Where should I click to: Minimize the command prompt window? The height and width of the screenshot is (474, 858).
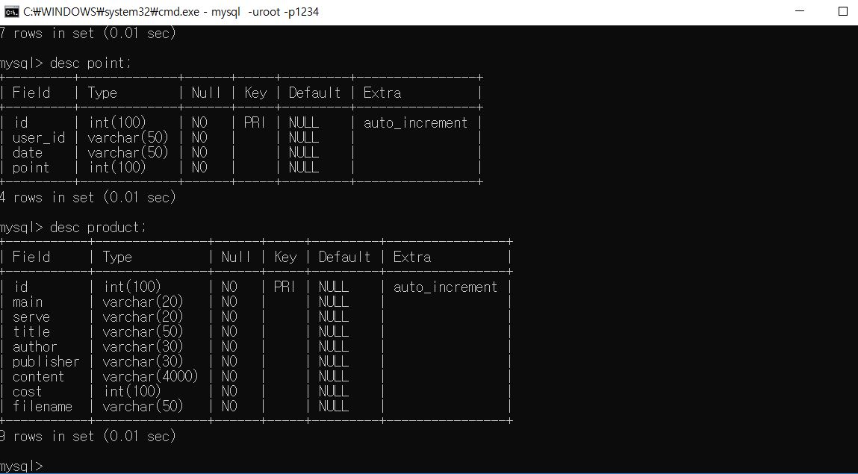point(800,11)
